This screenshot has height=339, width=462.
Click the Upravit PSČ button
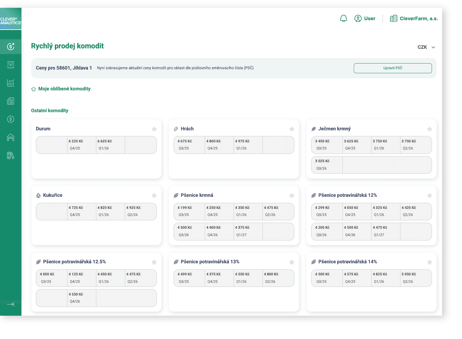[x=393, y=68]
